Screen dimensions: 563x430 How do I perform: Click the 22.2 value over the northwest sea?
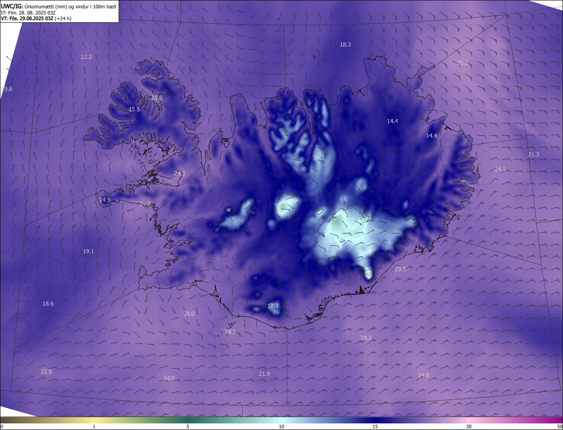[x=86, y=57]
